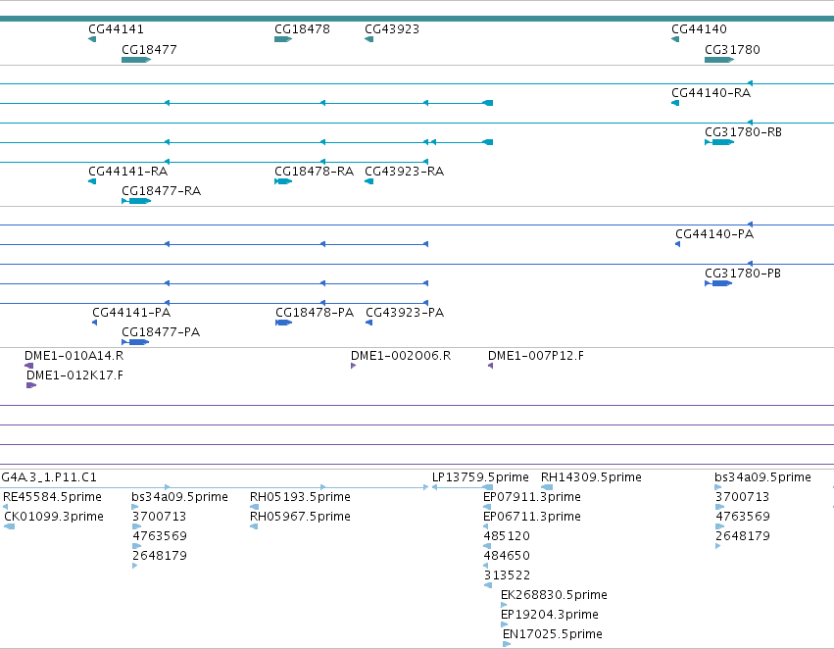The width and height of the screenshot is (834, 649).
Task: Click the CG18478 gene arrow glyph
Action: 283,39
